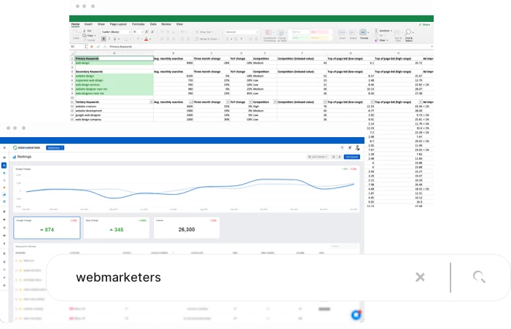511x329 pixels.
Task: Select the 'website creators' cell
Action: click(x=114, y=107)
